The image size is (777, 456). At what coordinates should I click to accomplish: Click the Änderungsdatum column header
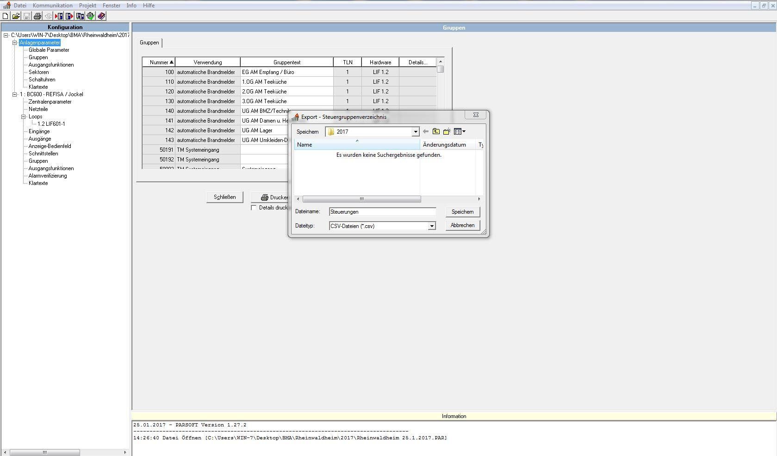click(x=447, y=145)
